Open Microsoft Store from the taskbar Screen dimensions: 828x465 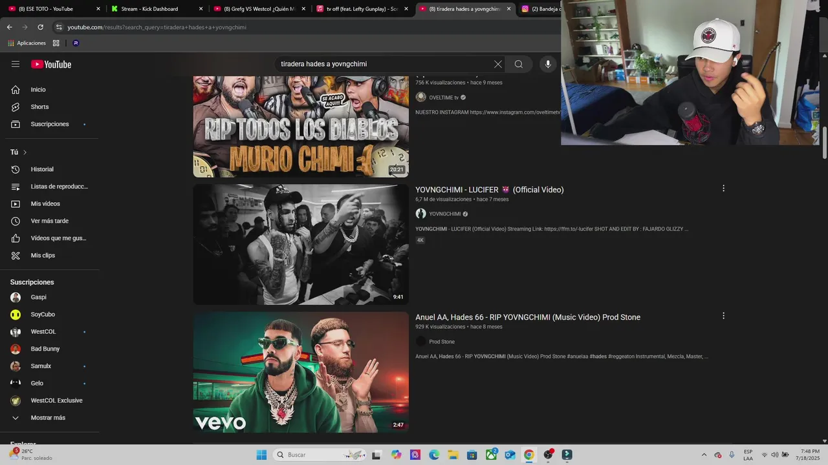(472, 455)
